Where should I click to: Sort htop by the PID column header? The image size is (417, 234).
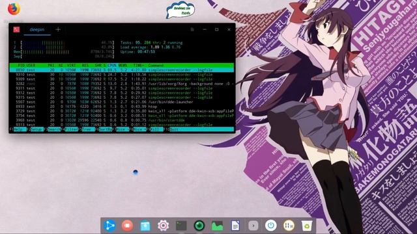click(x=21, y=65)
